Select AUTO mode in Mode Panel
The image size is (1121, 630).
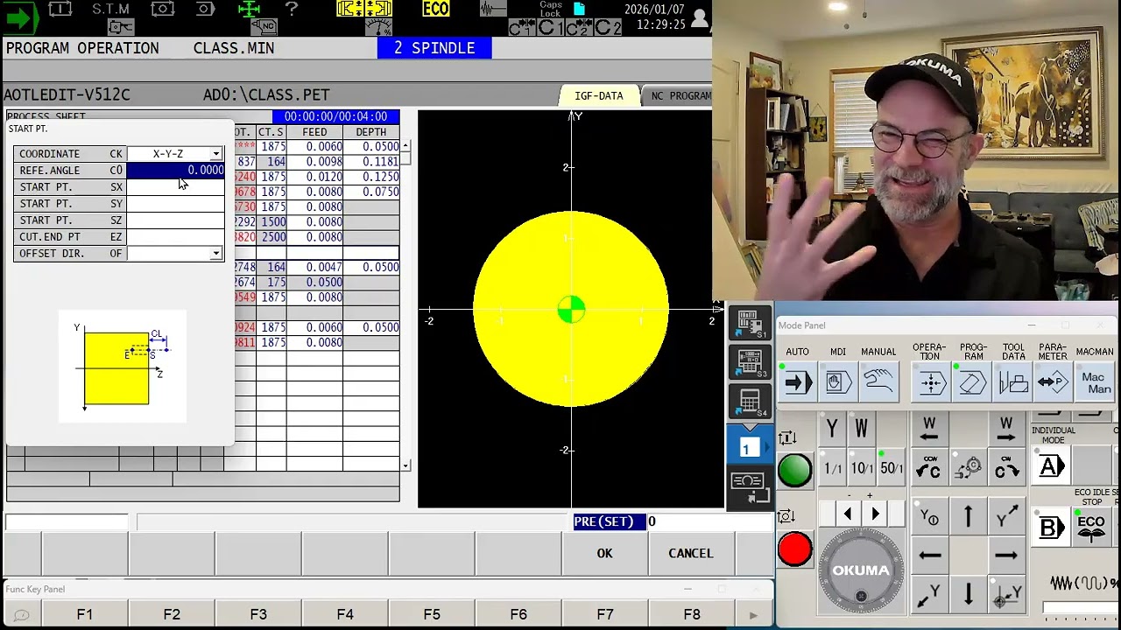pyautogui.click(x=798, y=382)
